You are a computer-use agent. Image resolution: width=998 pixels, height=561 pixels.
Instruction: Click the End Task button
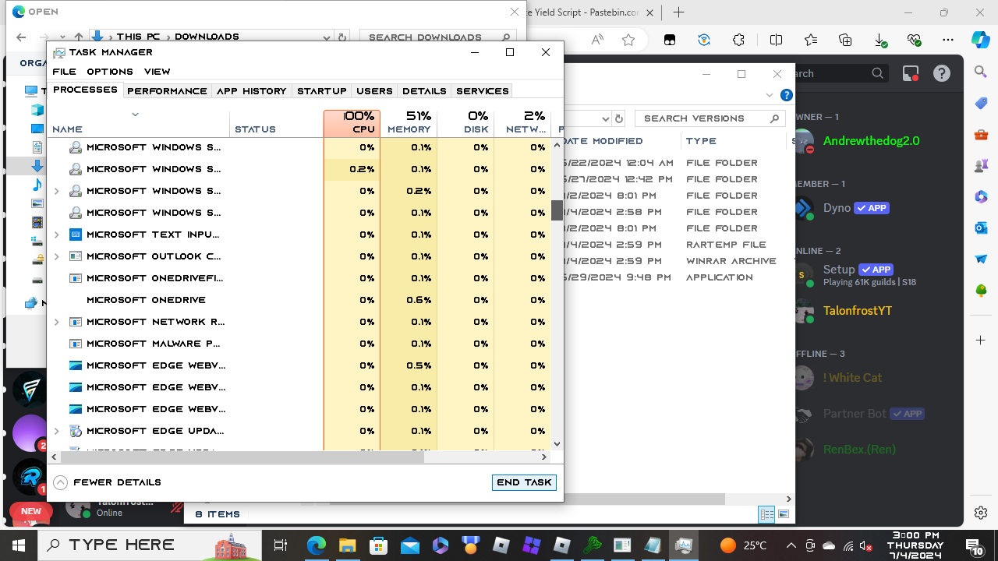[524, 482]
